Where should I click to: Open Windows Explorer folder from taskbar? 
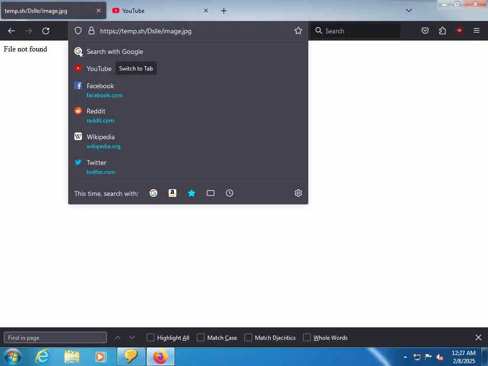[x=72, y=356]
